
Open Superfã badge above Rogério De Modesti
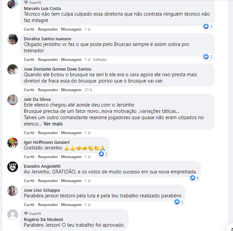pyautogui.click(x=32, y=213)
